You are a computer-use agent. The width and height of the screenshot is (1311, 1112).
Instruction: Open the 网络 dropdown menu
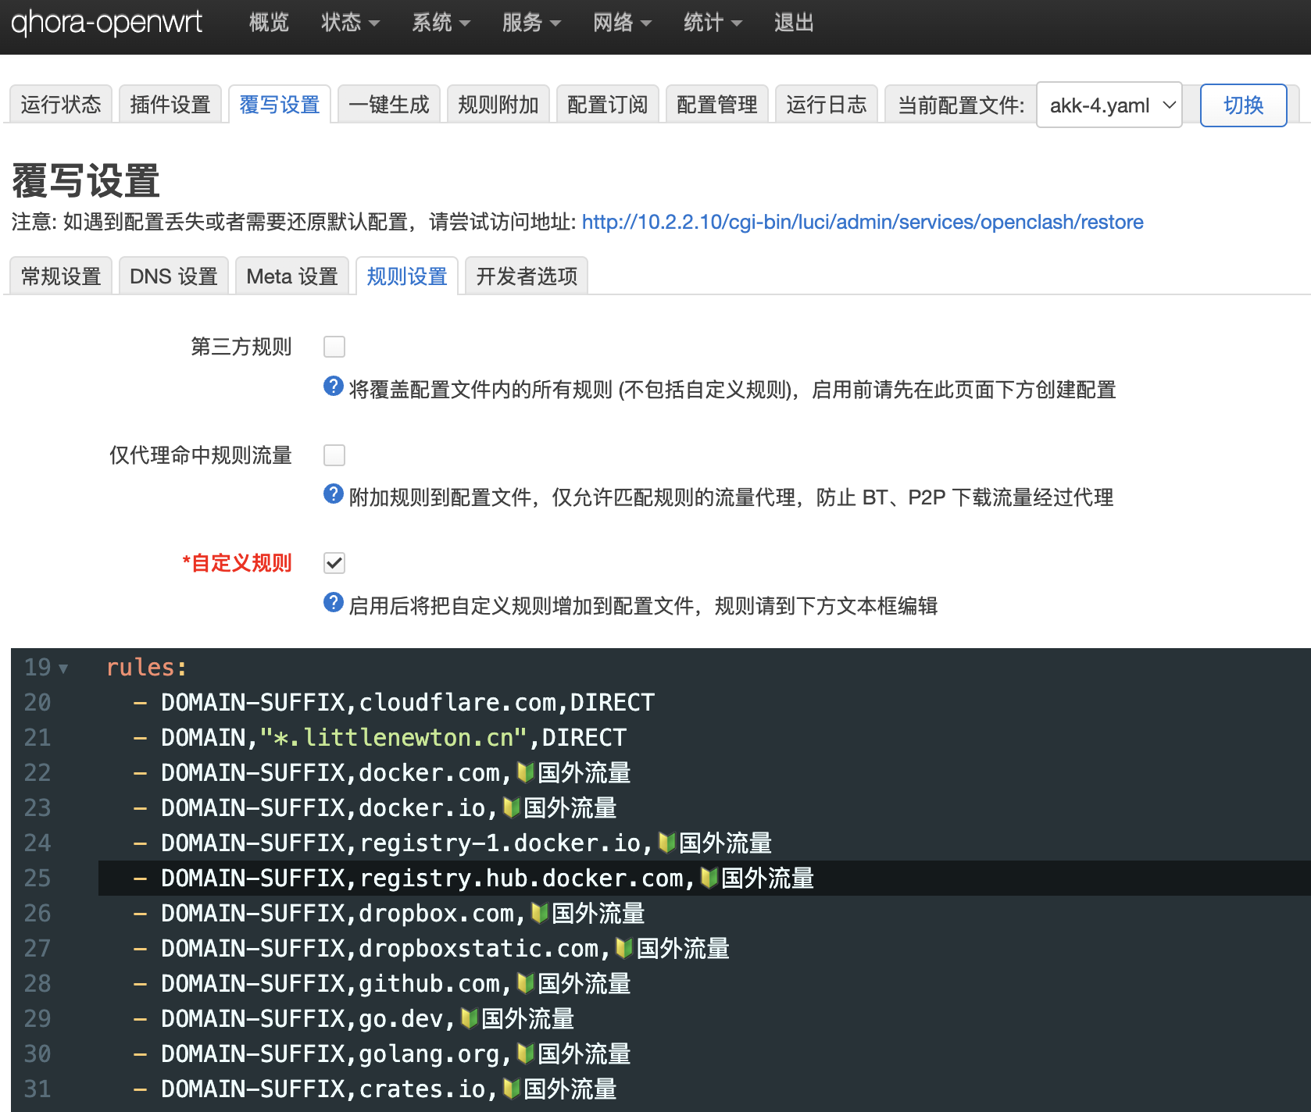622,23
